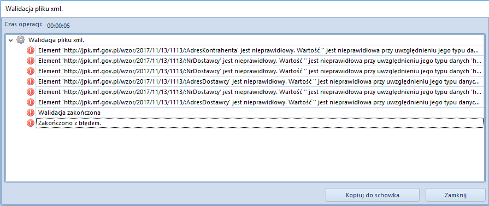Image resolution: width=489 pixels, height=206 pixels.
Task: Select the last AdresDostawcy error message row
Action: click(x=260, y=102)
